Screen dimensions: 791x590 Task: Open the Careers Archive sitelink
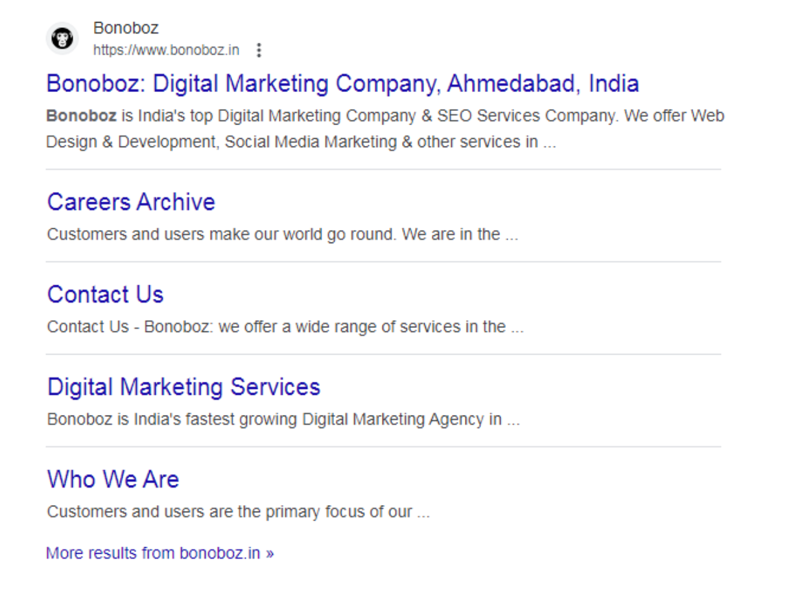(131, 202)
